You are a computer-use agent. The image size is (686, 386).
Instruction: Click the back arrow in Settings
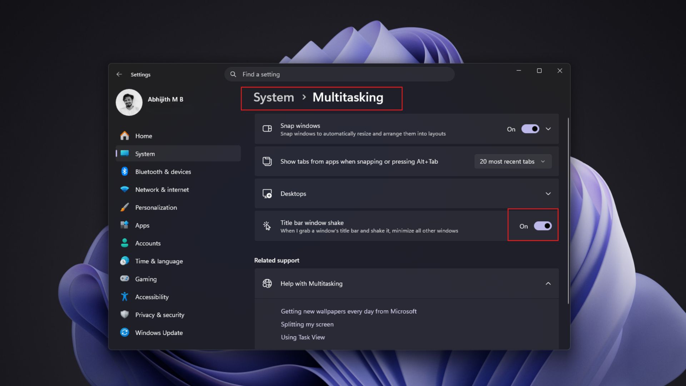click(119, 74)
